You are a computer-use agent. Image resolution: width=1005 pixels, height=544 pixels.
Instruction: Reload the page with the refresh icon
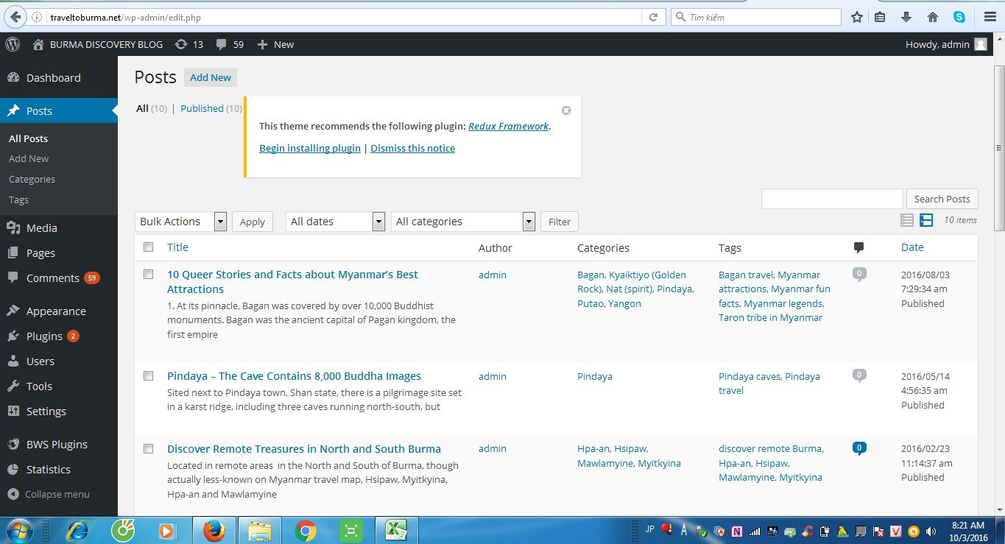(x=653, y=17)
